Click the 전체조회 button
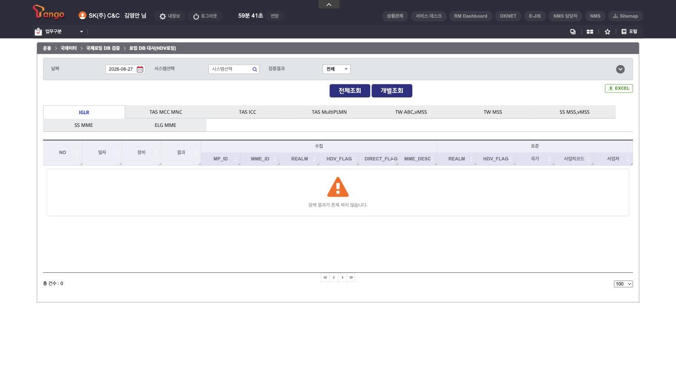676x368 pixels. click(x=350, y=91)
